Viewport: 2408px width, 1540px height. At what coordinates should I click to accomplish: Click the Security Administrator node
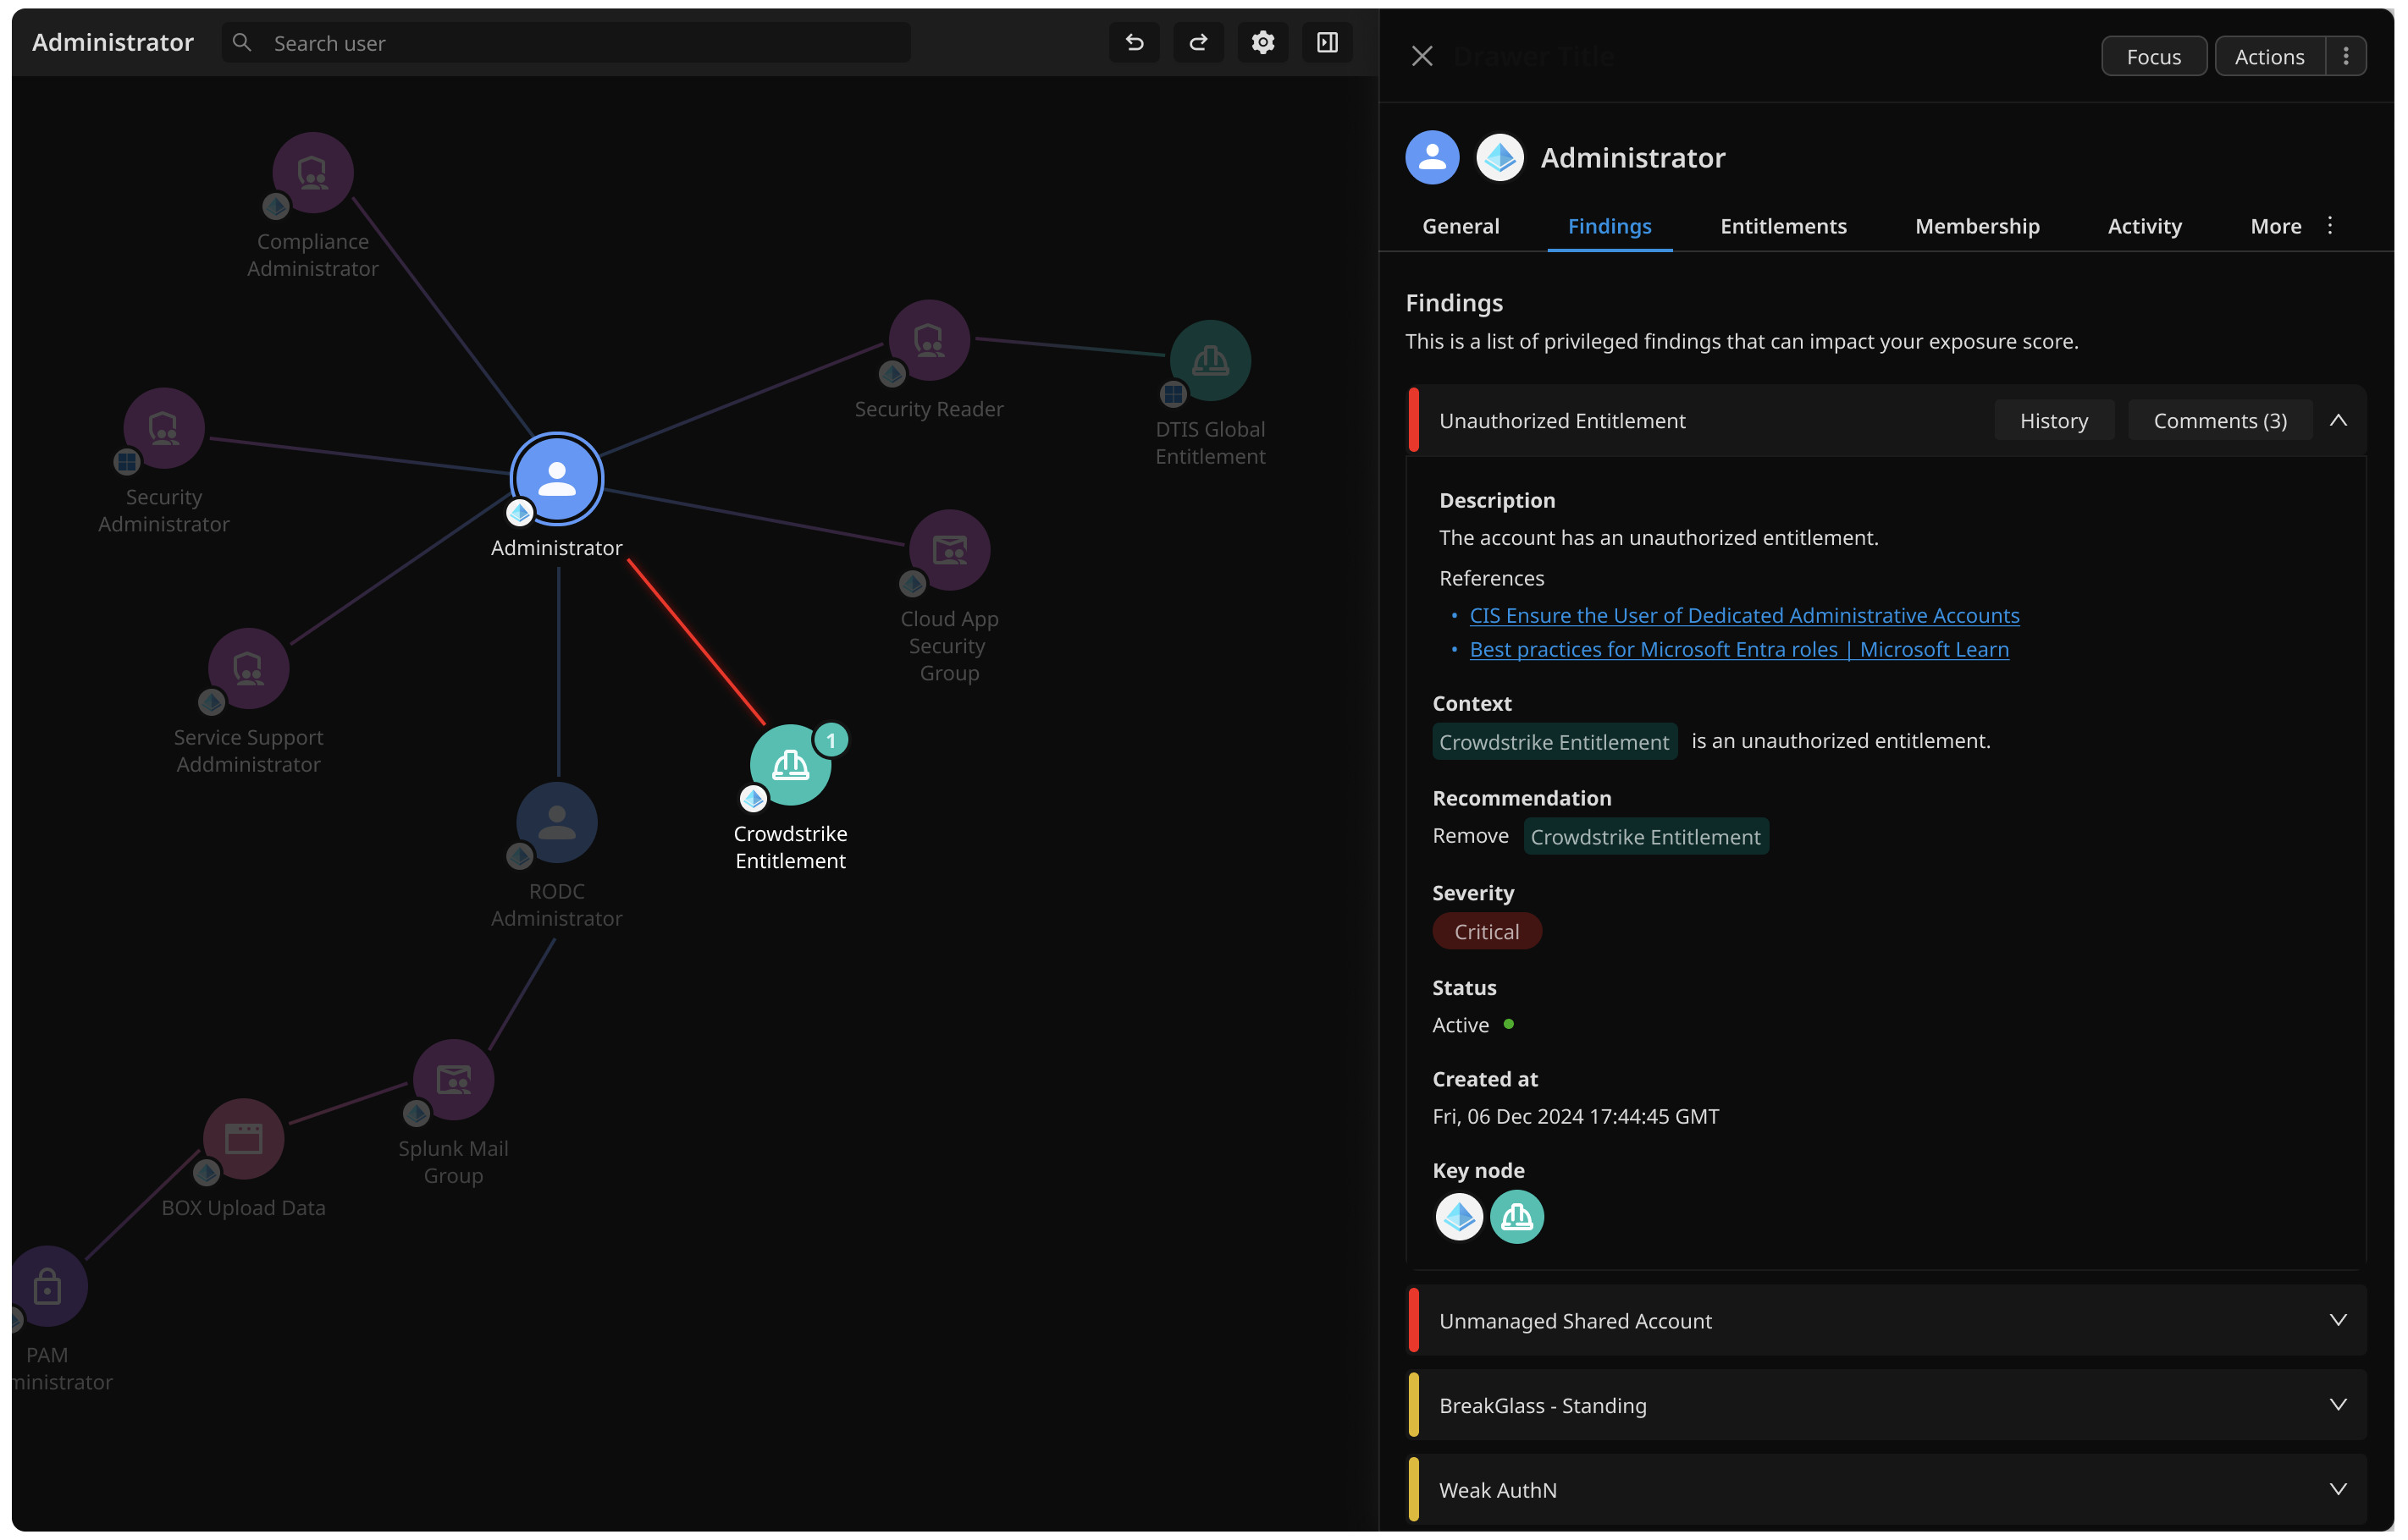click(x=163, y=428)
